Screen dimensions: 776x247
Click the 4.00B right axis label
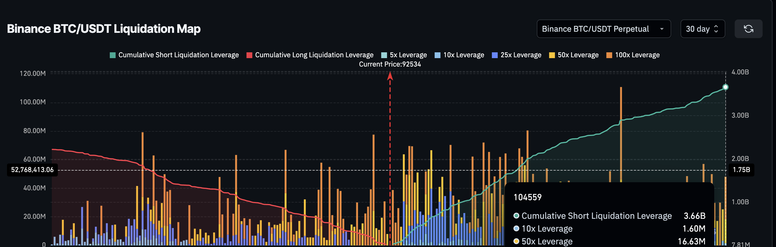tap(740, 72)
